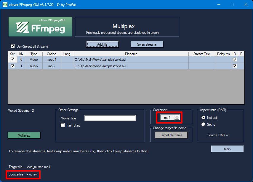Viewport: 253px width, 182px height.
Task: Toggle De-/Select all Streams checkbox
Action: click(x=12, y=46)
